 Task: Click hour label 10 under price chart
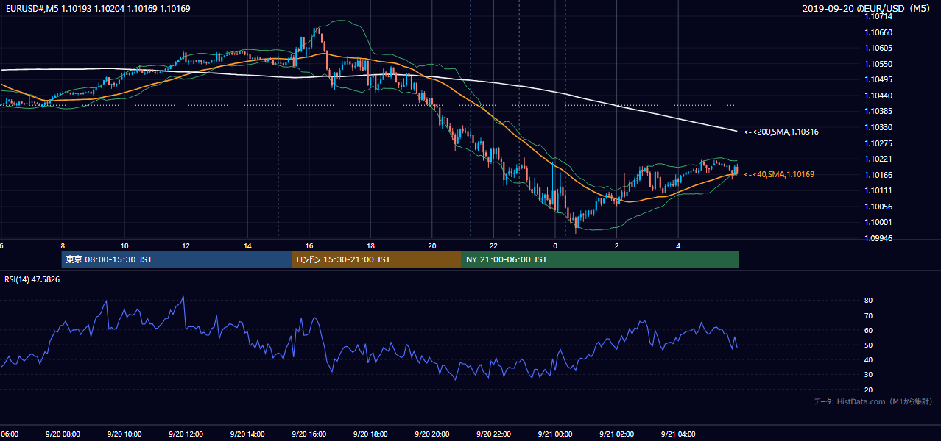coord(124,245)
